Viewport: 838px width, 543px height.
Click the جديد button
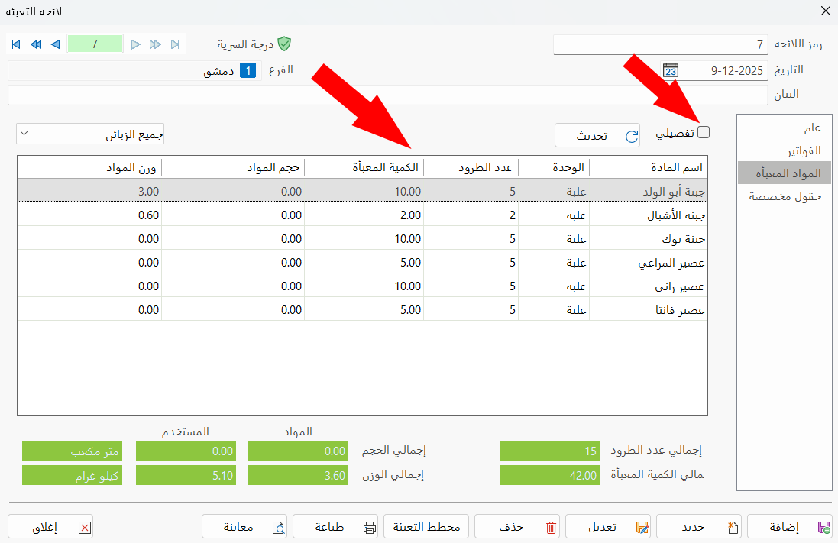[699, 526]
